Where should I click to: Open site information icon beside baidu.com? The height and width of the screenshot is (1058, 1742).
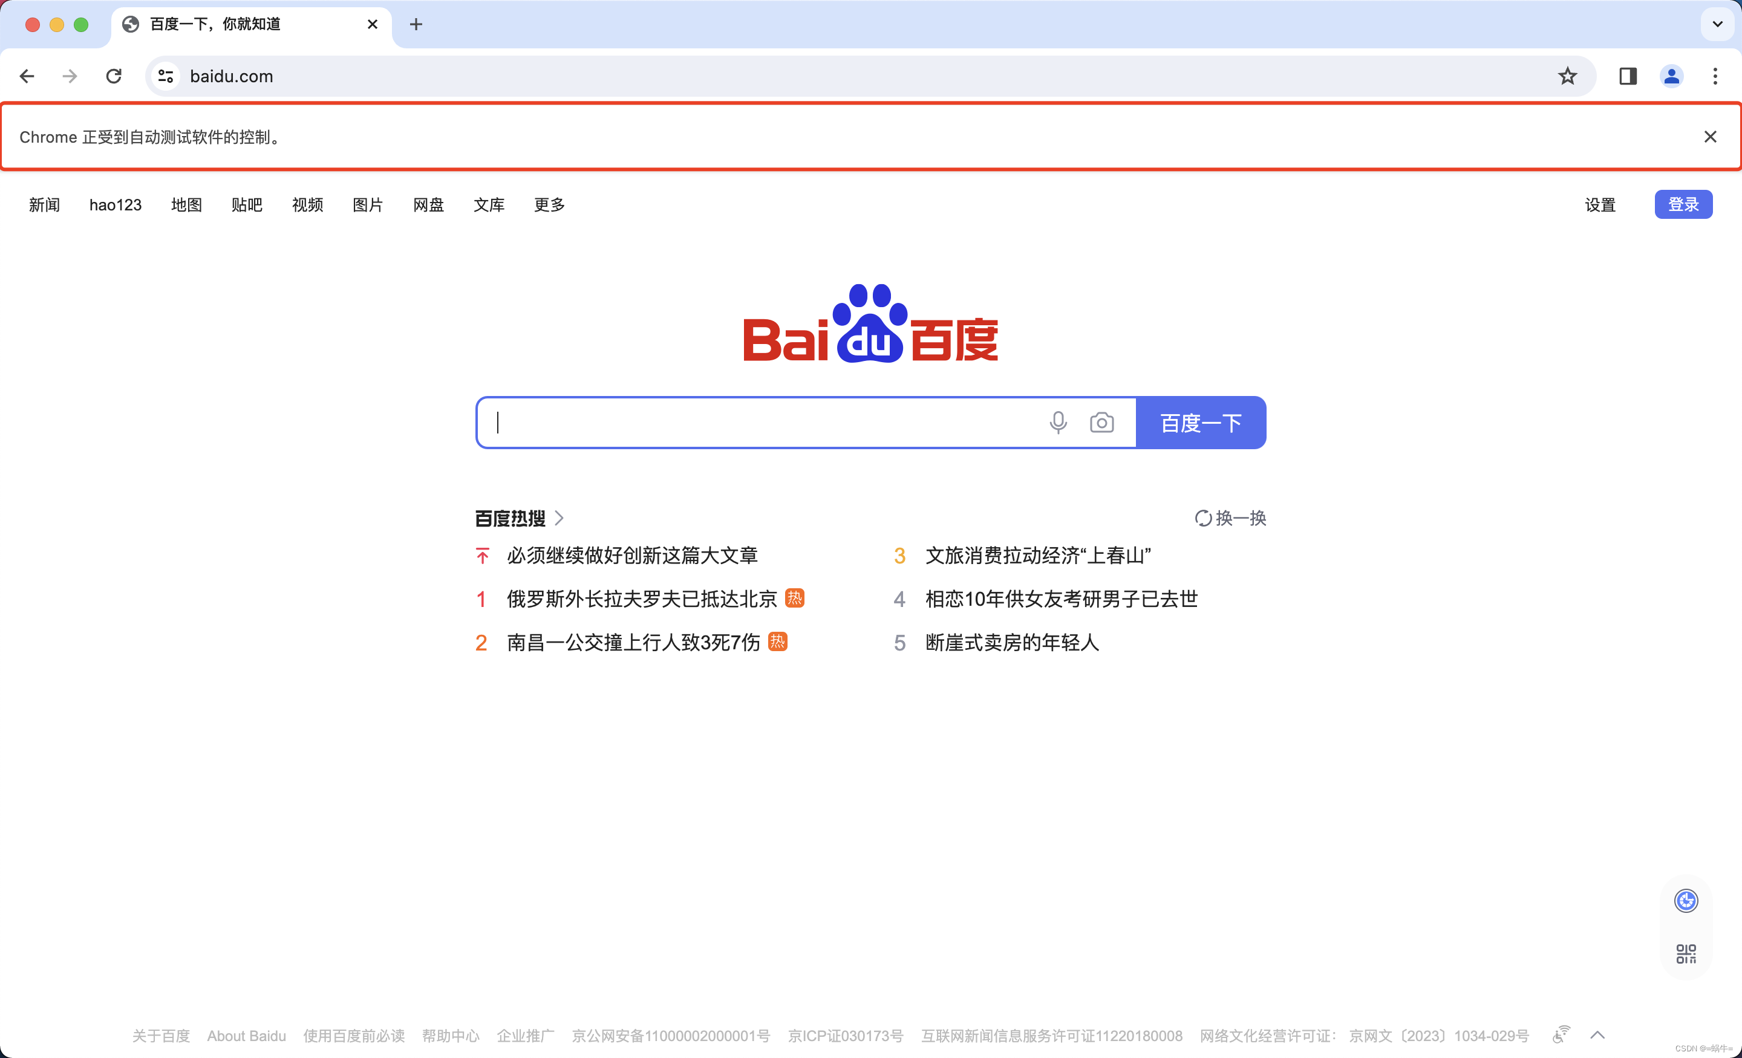[166, 76]
